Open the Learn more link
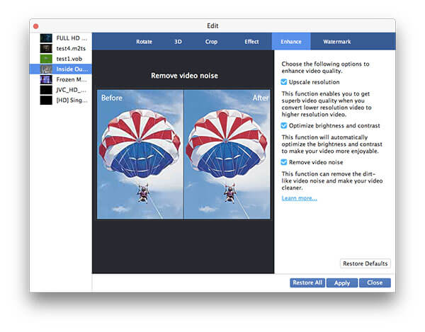The height and width of the screenshot is (332, 425). 299,198
